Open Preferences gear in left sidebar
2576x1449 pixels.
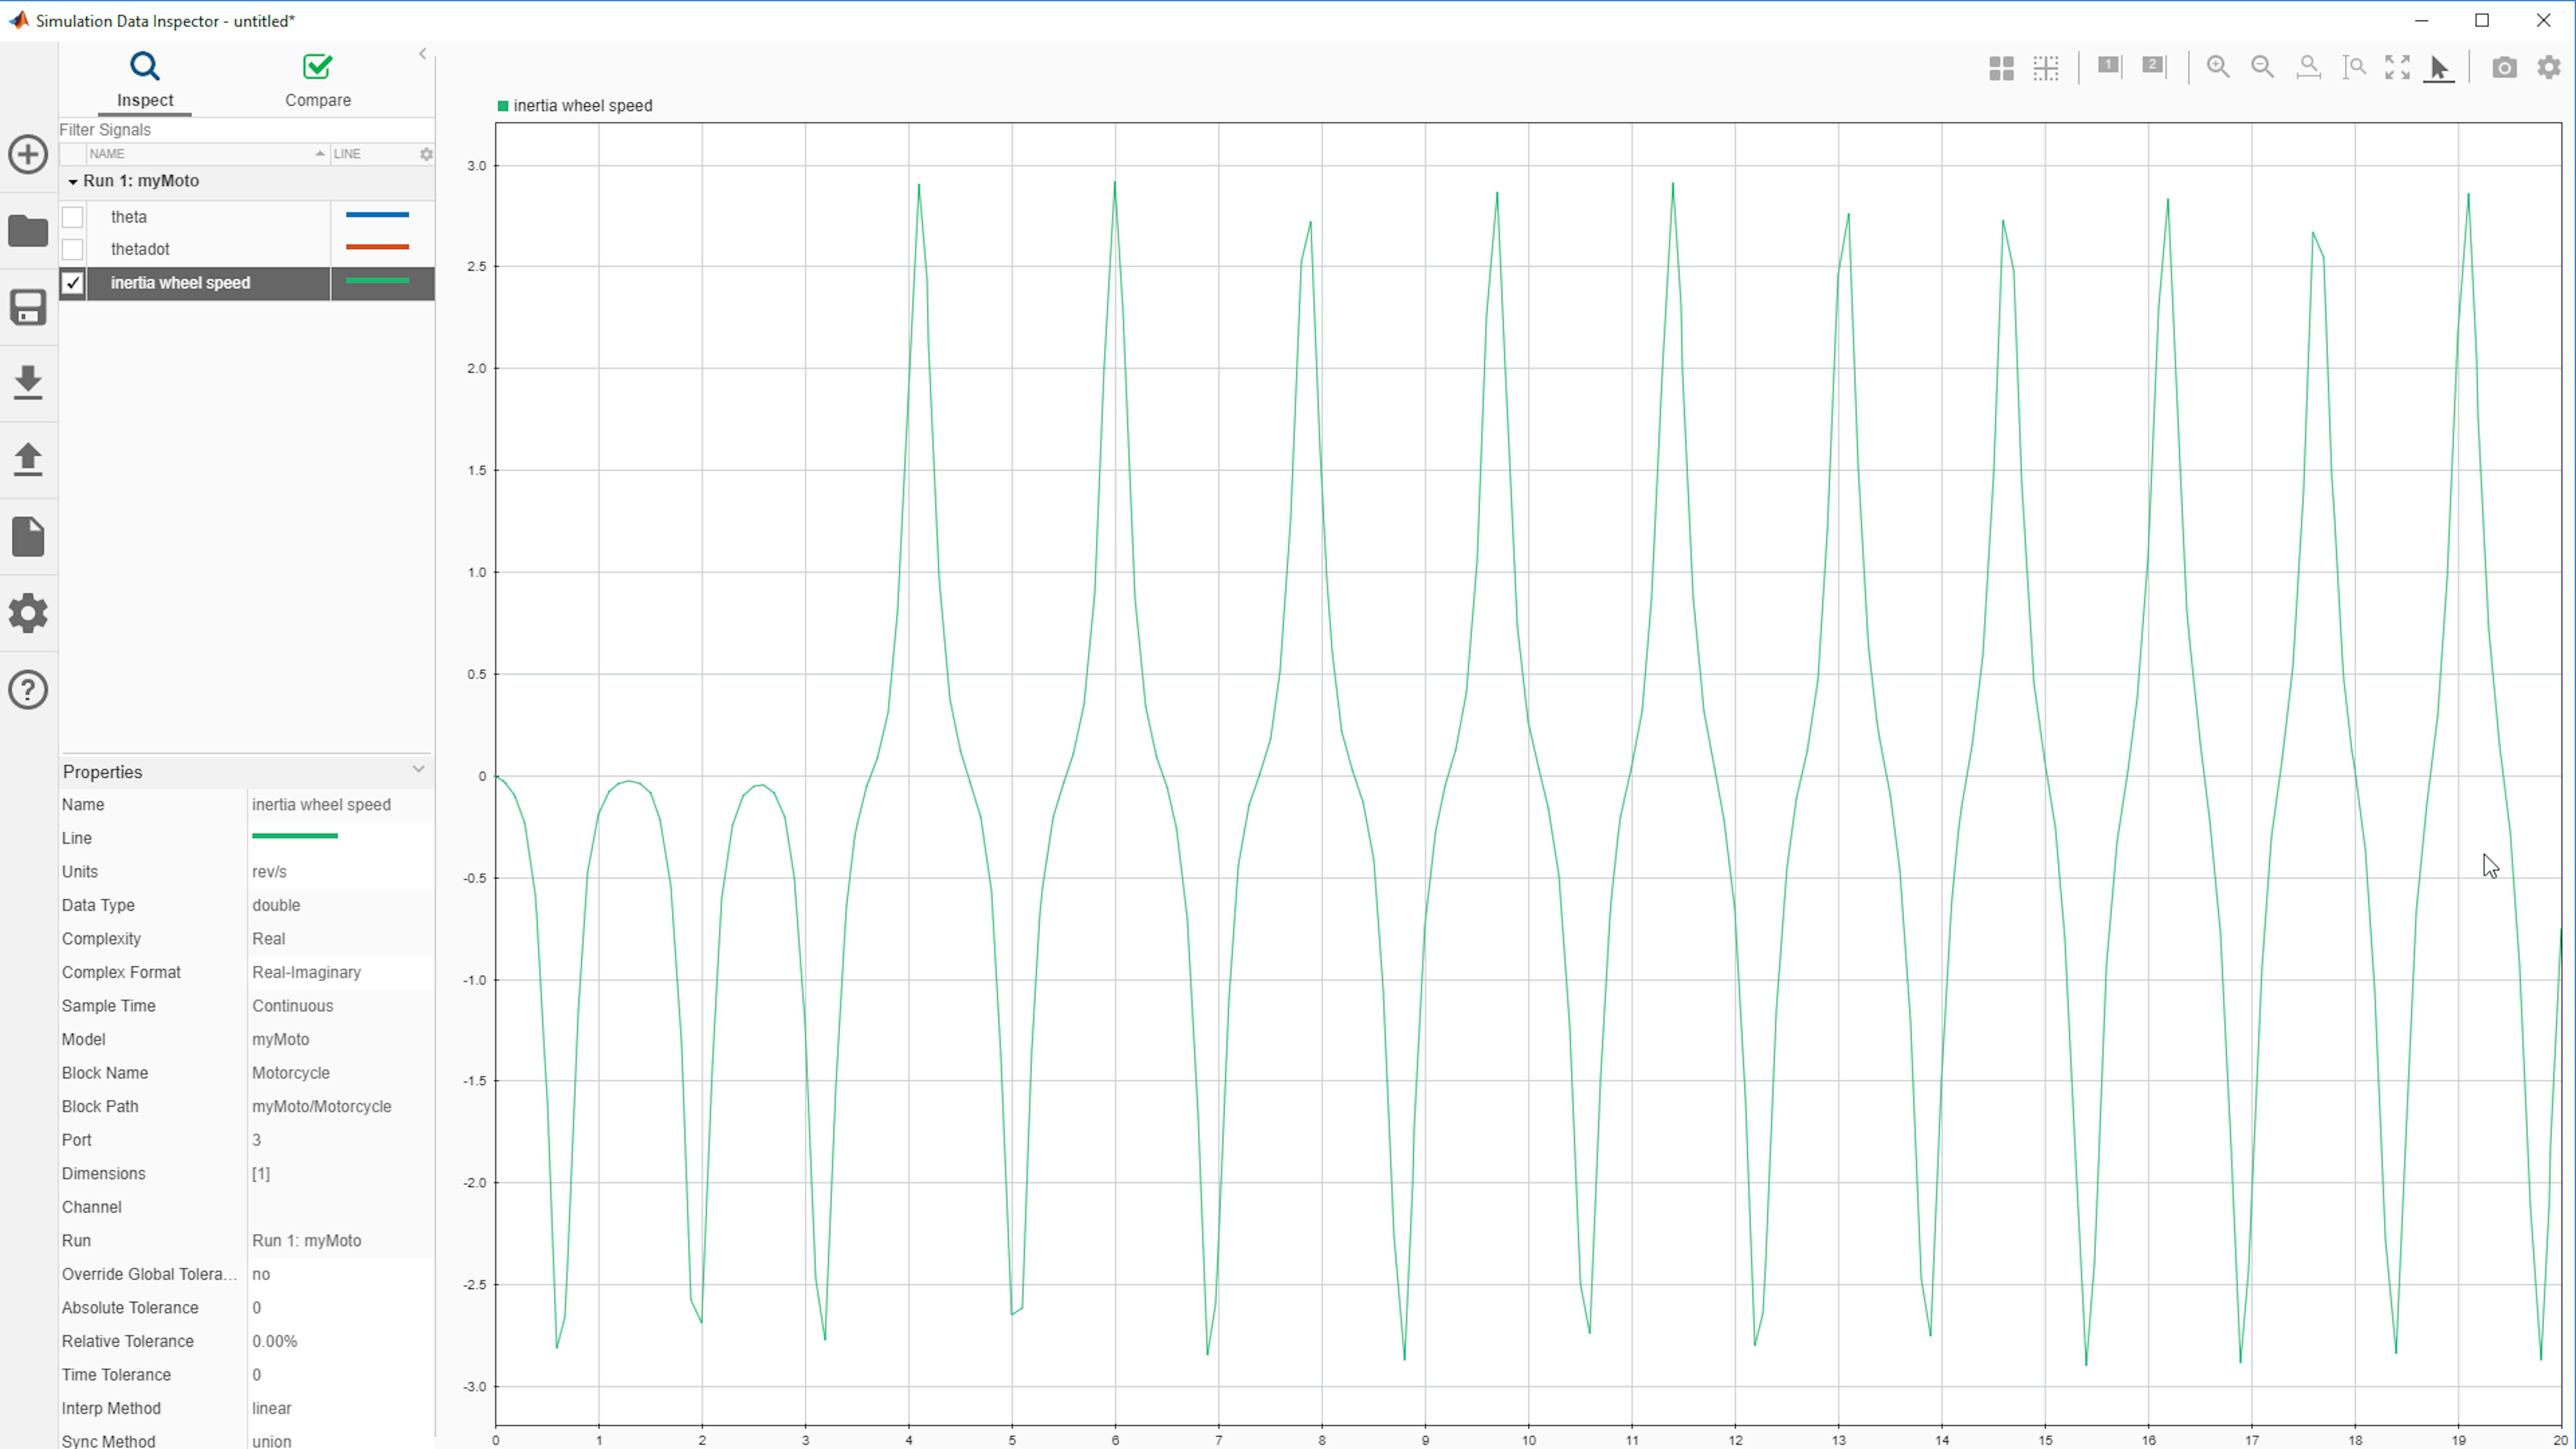pyautogui.click(x=28, y=613)
